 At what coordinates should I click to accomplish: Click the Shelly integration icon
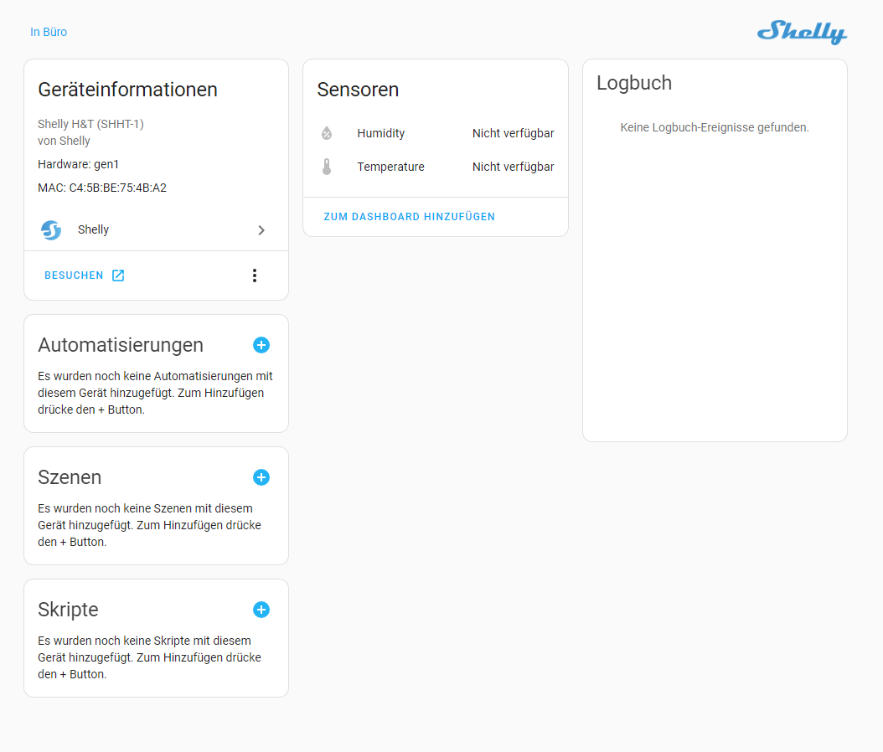coord(51,230)
